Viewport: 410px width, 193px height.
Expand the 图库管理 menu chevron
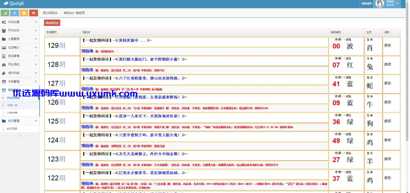[36, 56]
